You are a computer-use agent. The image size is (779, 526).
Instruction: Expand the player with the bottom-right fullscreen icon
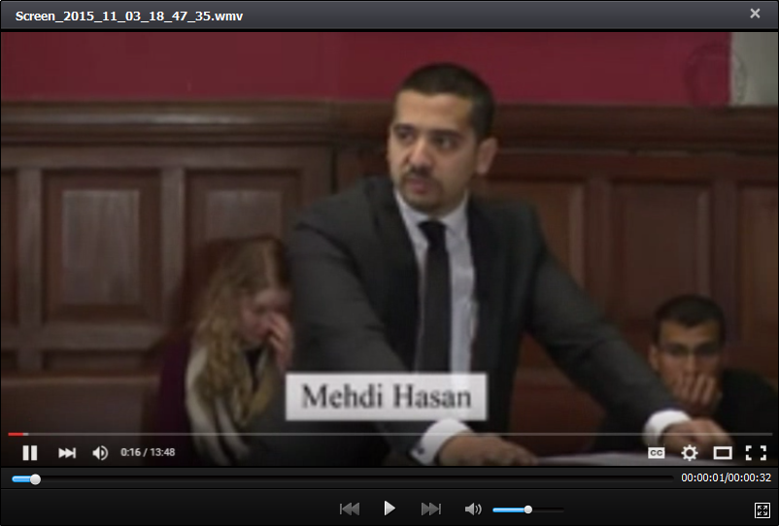762,510
